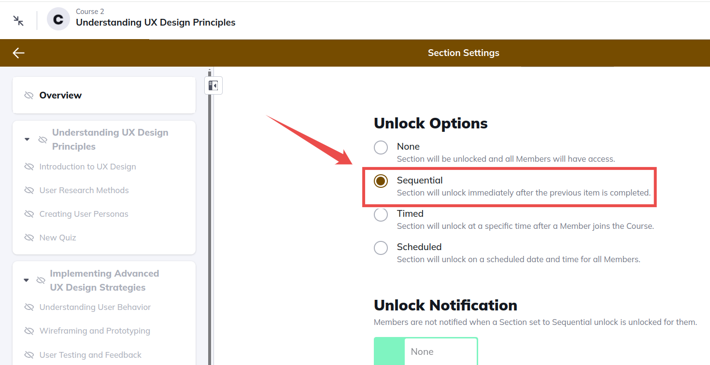The image size is (710, 365).
Task: Click hidden-eye icon beside Introduction to UX Design
Action: [29, 167]
